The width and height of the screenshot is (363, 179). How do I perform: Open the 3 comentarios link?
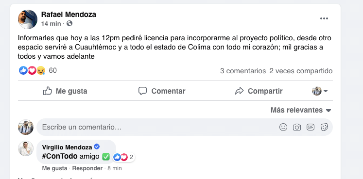(x=243, y=71)
